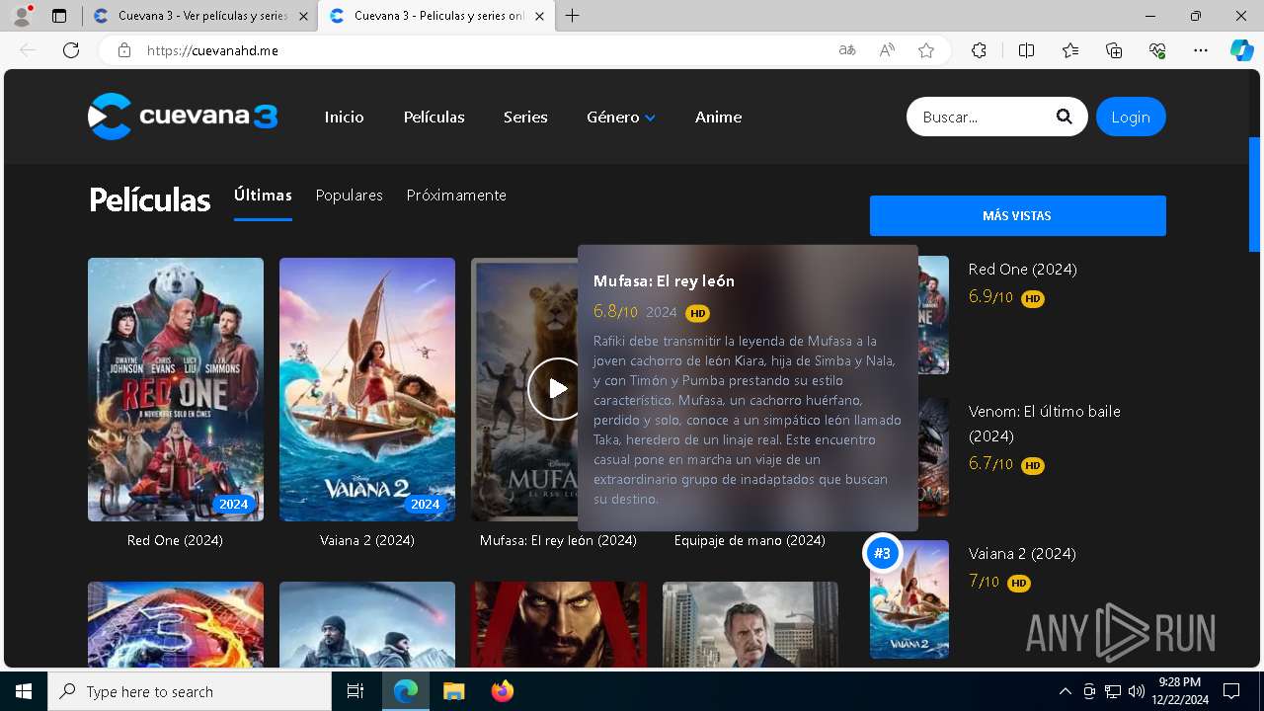
Task: Open the tab actions menu icon
Action: (x=59, y=16)
